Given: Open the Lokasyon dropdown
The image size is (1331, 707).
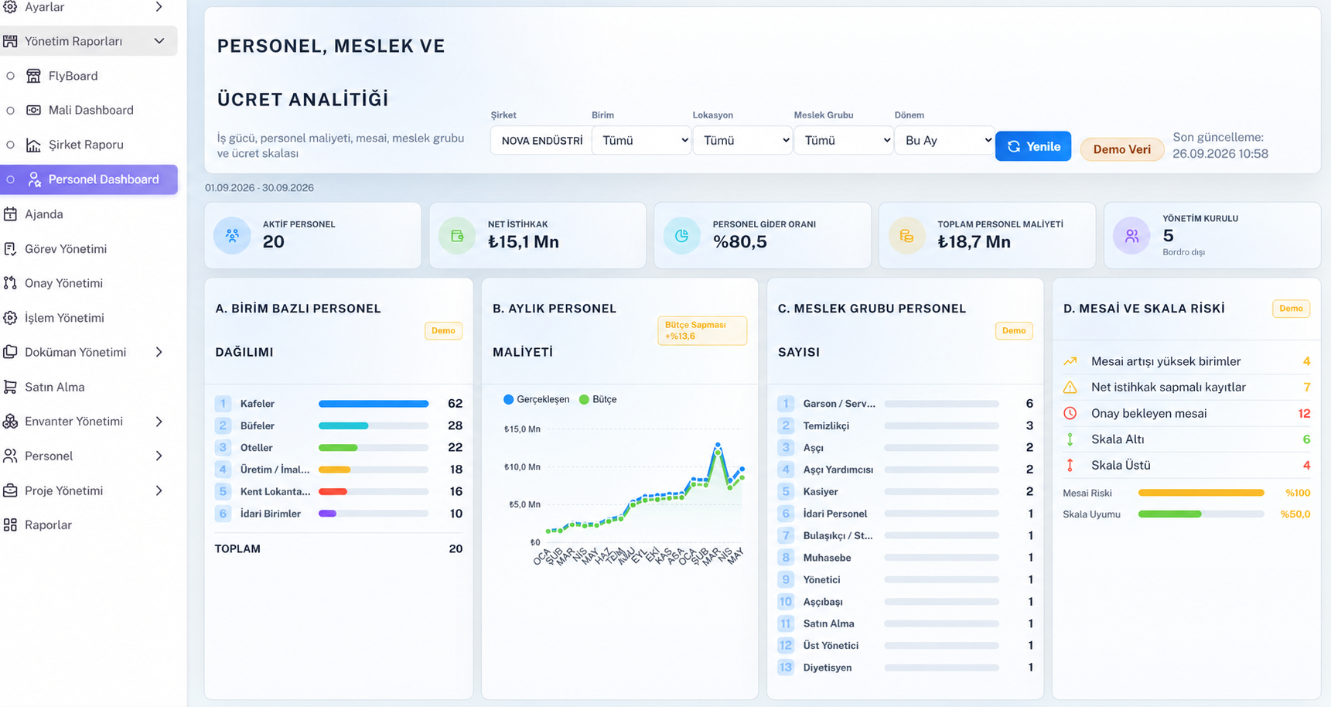Looking at the screenshot, I should click(742, 140).
